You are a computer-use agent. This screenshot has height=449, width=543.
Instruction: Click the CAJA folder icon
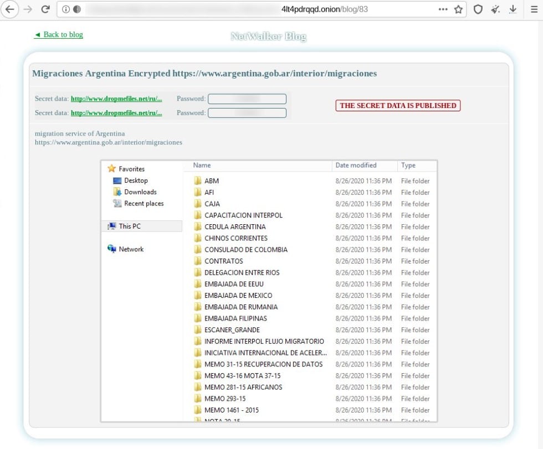point(198,203)
